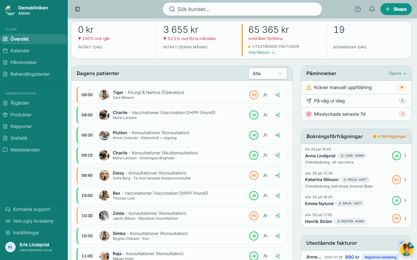Image resolution: width=417 pixels, height=260 pixels.
Task: Open Påminnelser in the sidebar
Action: click(x=34, y=62)
